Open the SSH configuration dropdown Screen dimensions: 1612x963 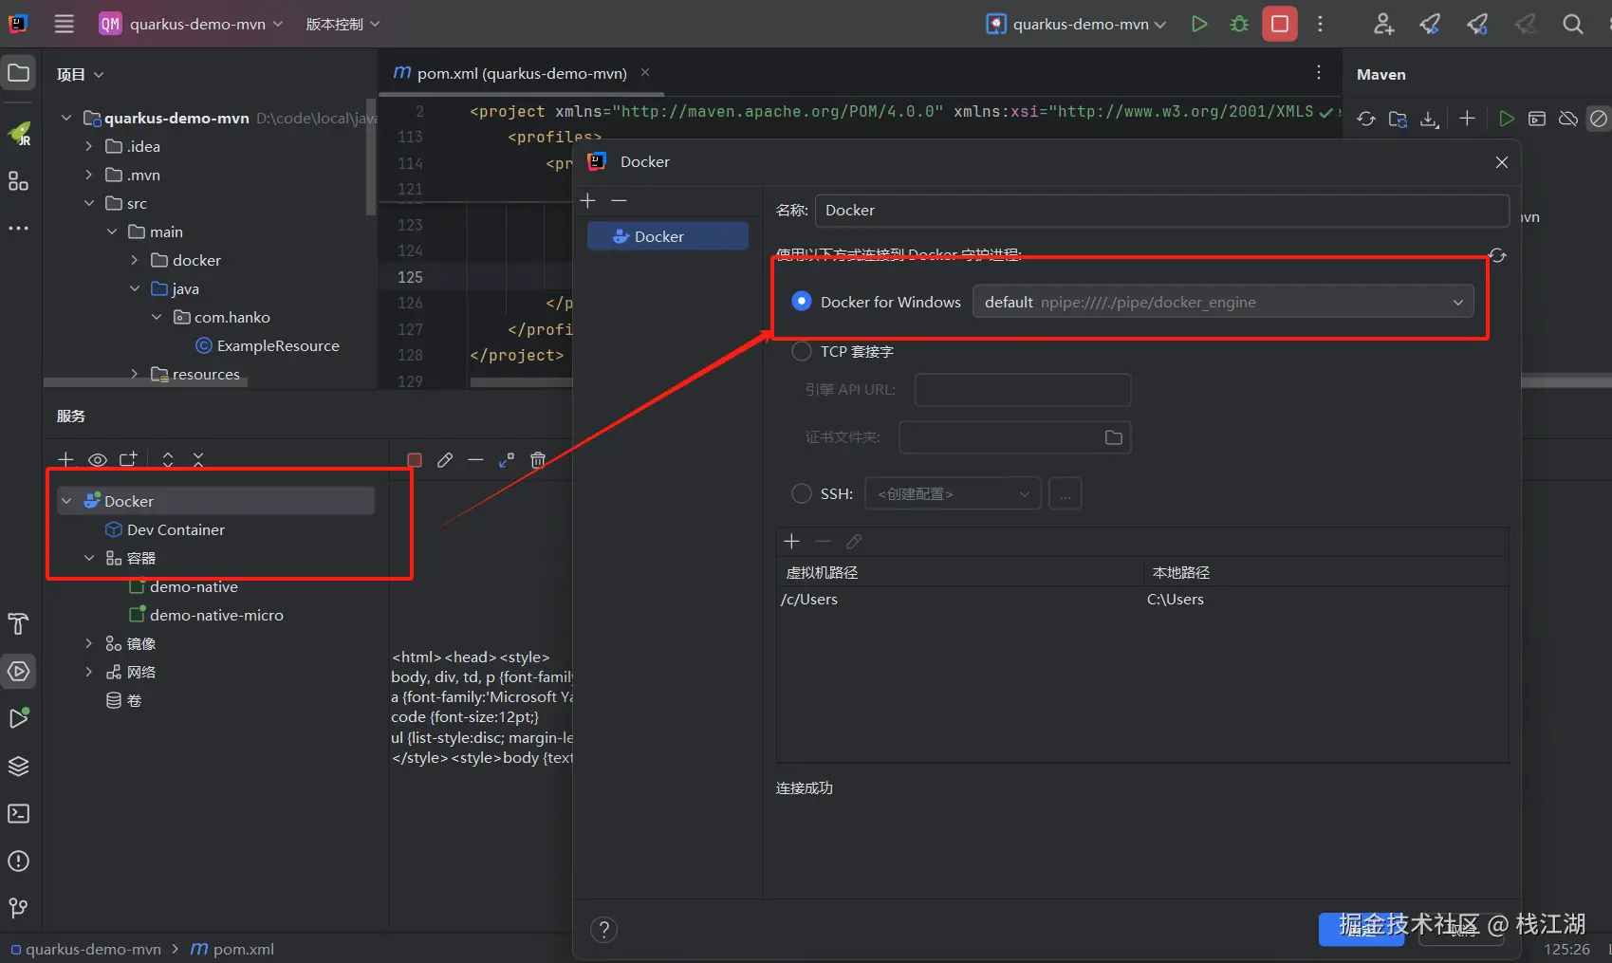953,493
